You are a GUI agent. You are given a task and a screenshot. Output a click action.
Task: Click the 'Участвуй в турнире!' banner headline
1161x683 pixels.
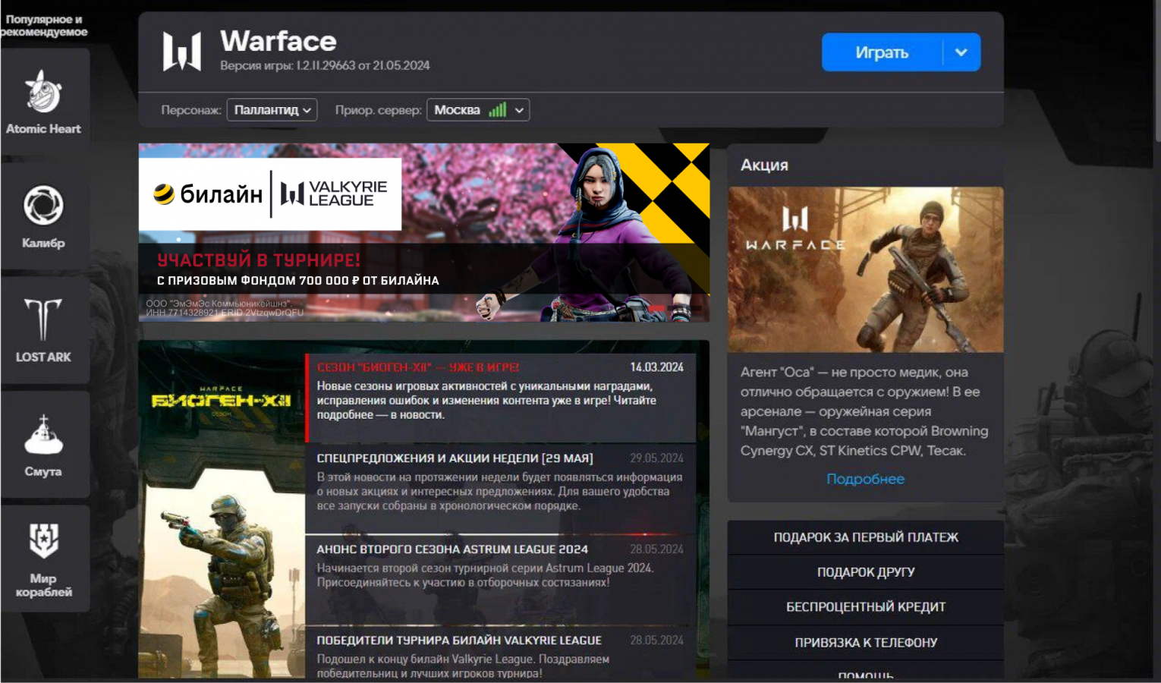click(259, 260)
